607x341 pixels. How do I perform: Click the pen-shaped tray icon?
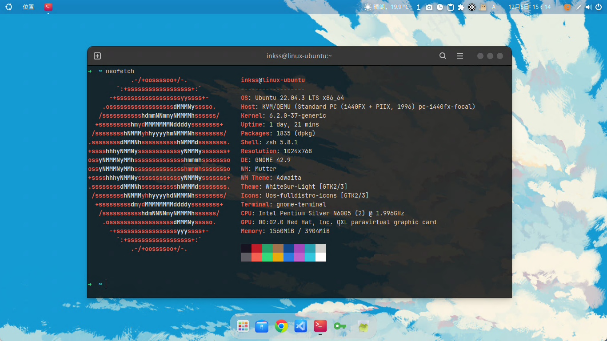click(579, 7)
